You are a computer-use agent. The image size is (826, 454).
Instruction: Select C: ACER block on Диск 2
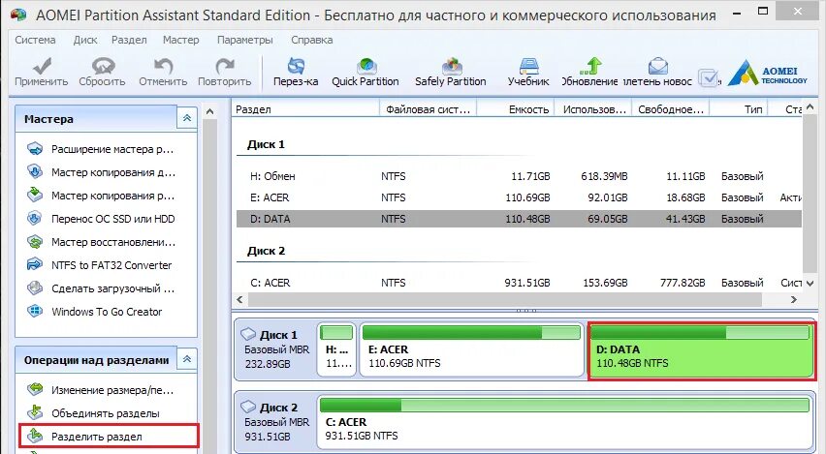(x=564, y=422)
